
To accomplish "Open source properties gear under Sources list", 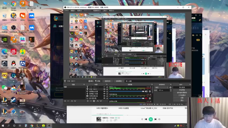I will click(x=94, y=101).
